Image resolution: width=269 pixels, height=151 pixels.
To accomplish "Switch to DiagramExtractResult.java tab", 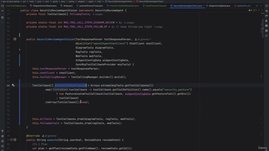I will pos(43,6).
